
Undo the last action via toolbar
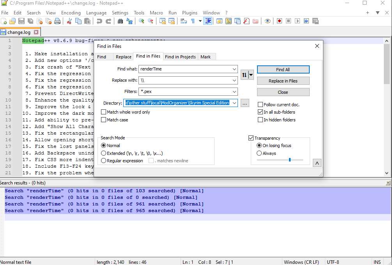click(99, 21)
